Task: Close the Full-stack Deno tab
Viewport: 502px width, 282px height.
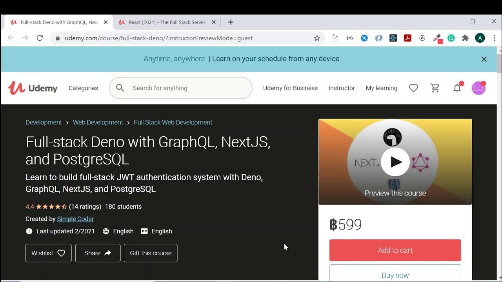Action: 105,22
